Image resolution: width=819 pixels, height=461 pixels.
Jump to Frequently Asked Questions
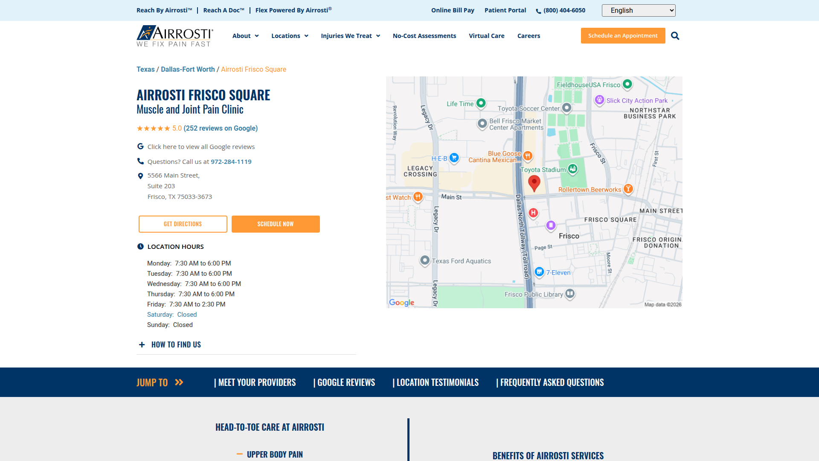[550, 382]
